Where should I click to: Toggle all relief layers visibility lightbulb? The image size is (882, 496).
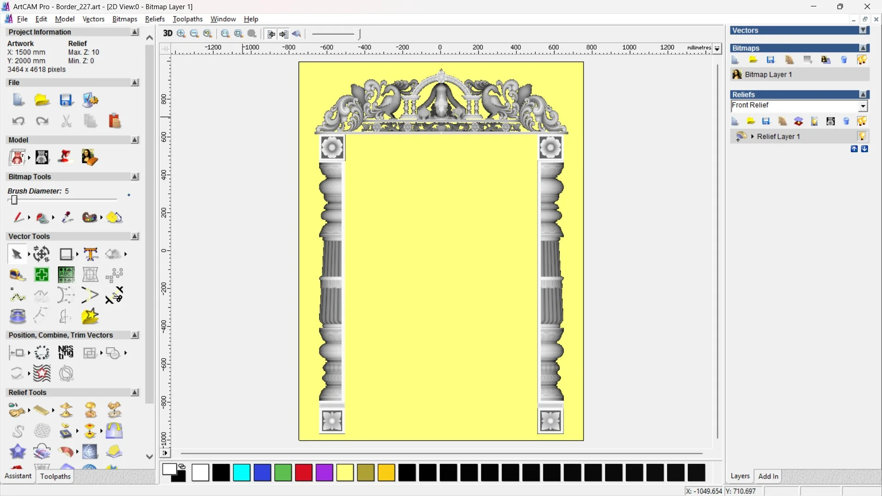pos(862,121)
